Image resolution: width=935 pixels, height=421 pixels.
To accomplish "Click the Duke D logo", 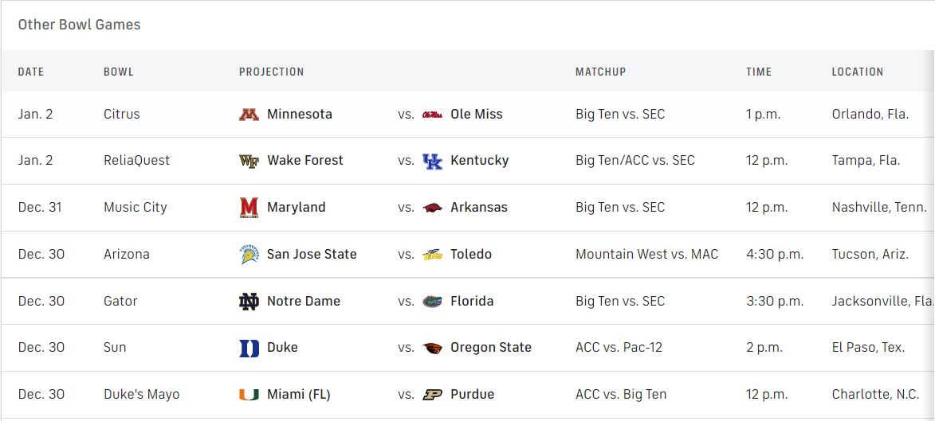I will [x=249, y=348].
